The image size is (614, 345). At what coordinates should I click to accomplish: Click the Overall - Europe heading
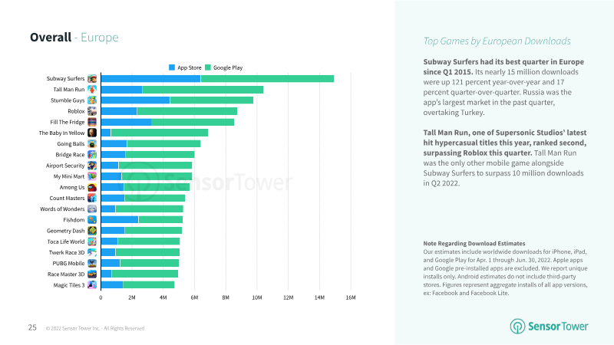point(74,38)
